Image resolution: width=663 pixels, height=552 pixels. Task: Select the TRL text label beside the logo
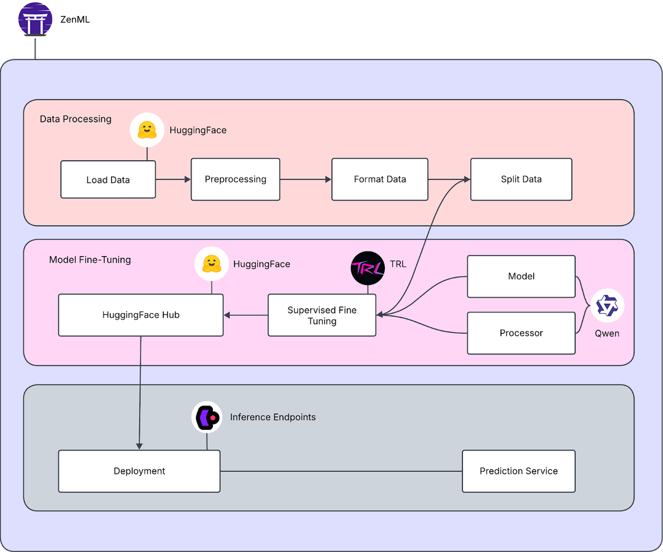[x=397, y=264]
